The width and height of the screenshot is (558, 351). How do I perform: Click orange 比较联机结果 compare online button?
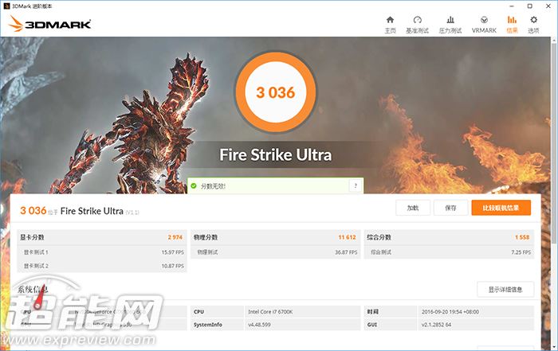(x=501, y=208)
